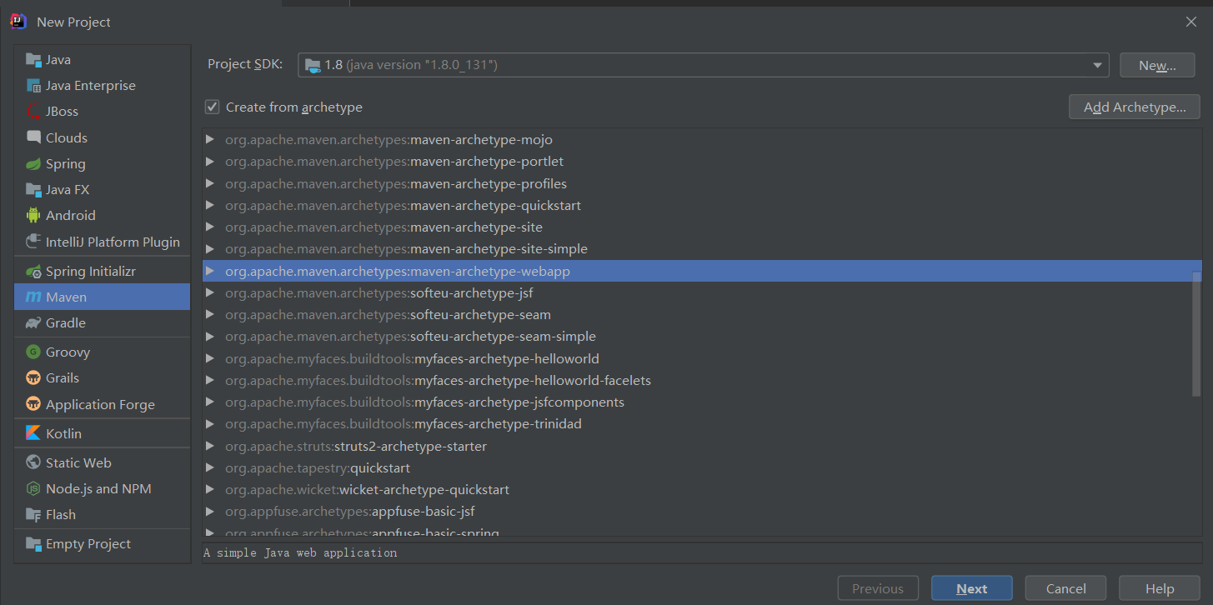The width and height of the screenshot is (1213, 605).
Task: Click the Spring leaf icon
Action: 33,163
